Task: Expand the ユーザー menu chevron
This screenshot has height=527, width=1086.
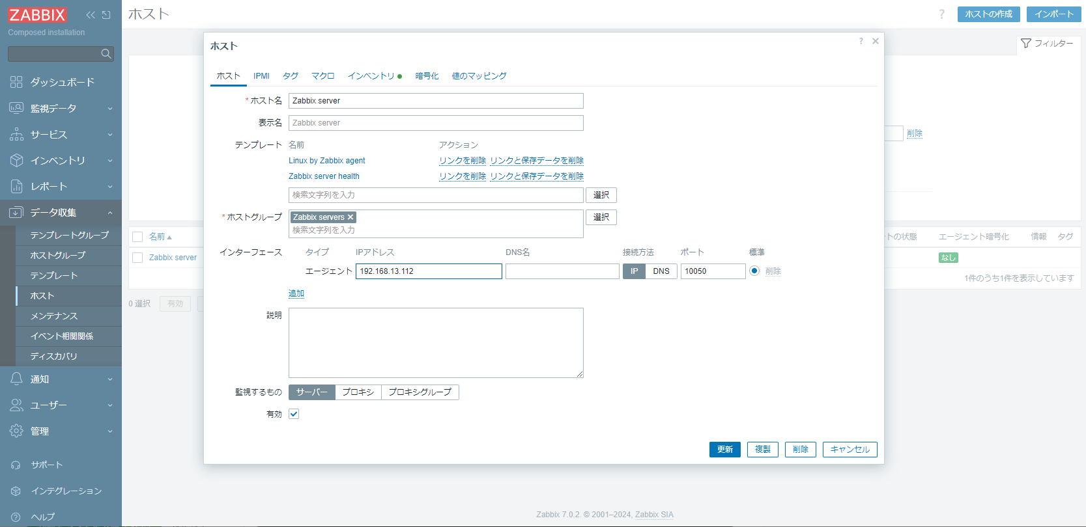Action: click(110, 405)
